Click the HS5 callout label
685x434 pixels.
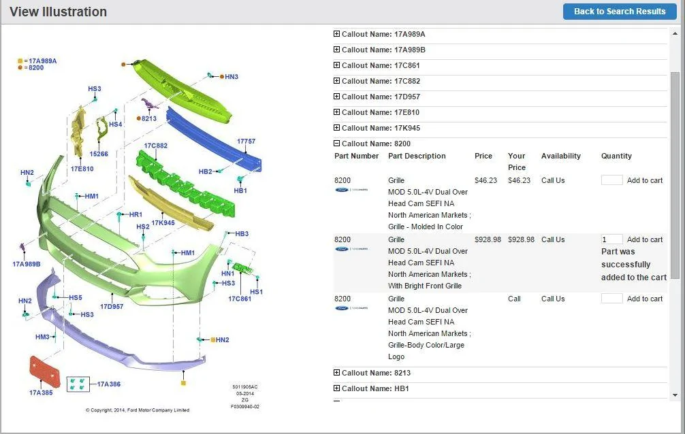pos(76,298)
